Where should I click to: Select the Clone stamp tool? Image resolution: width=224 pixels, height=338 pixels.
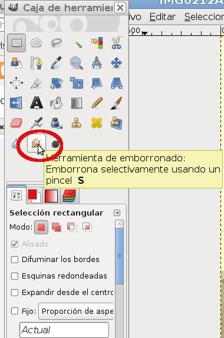[x=77, y=123]
